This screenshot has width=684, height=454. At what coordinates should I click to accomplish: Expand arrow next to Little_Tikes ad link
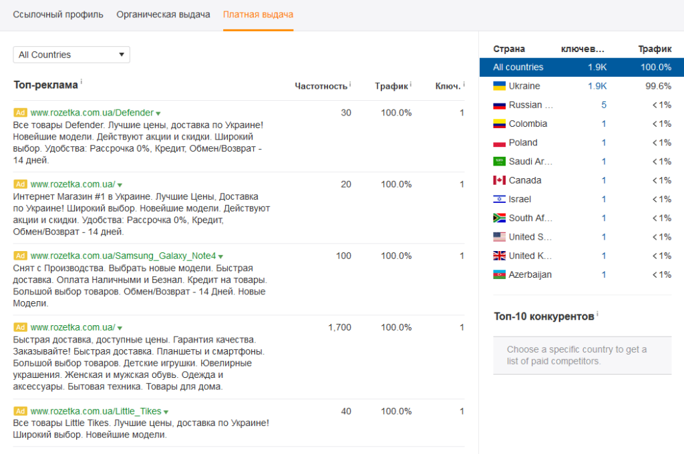(166, 412)
